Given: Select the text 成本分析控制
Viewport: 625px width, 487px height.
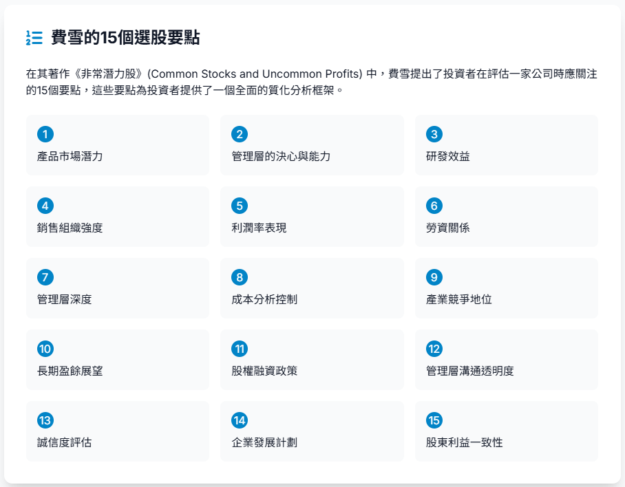Looking at the screenshot, I should (264, 299).
